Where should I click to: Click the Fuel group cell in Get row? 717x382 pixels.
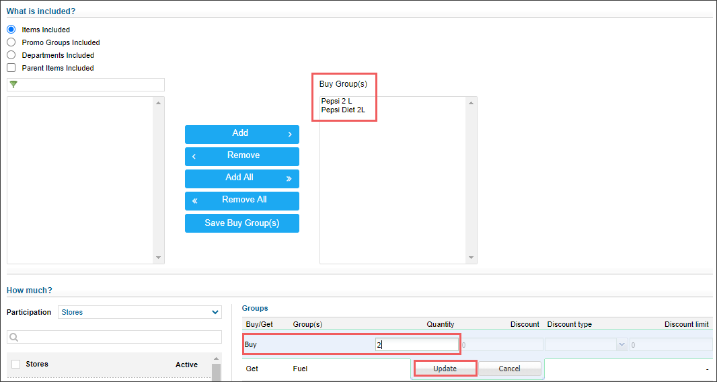(299, 369)
